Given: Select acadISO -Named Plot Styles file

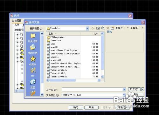Looking at the screenshot, I should [64, 64].
